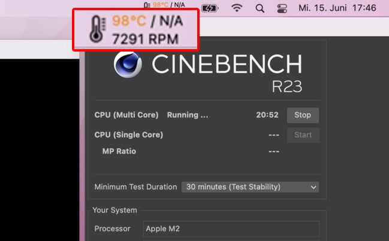Click the CPU (Single Core) label

(129, 135)
